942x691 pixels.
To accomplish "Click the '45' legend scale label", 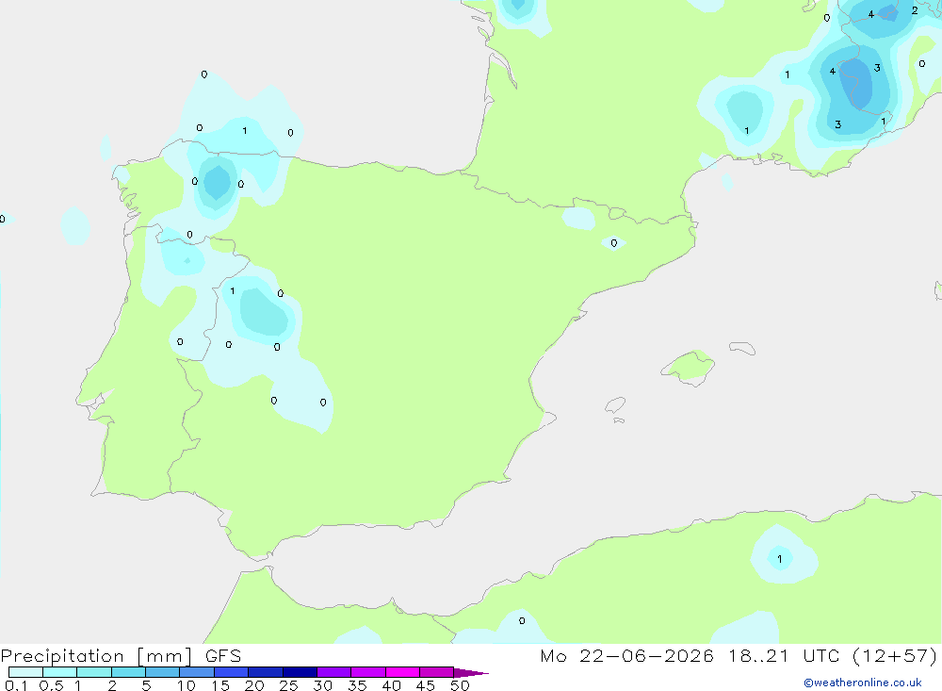I will (x=426, y=685).
